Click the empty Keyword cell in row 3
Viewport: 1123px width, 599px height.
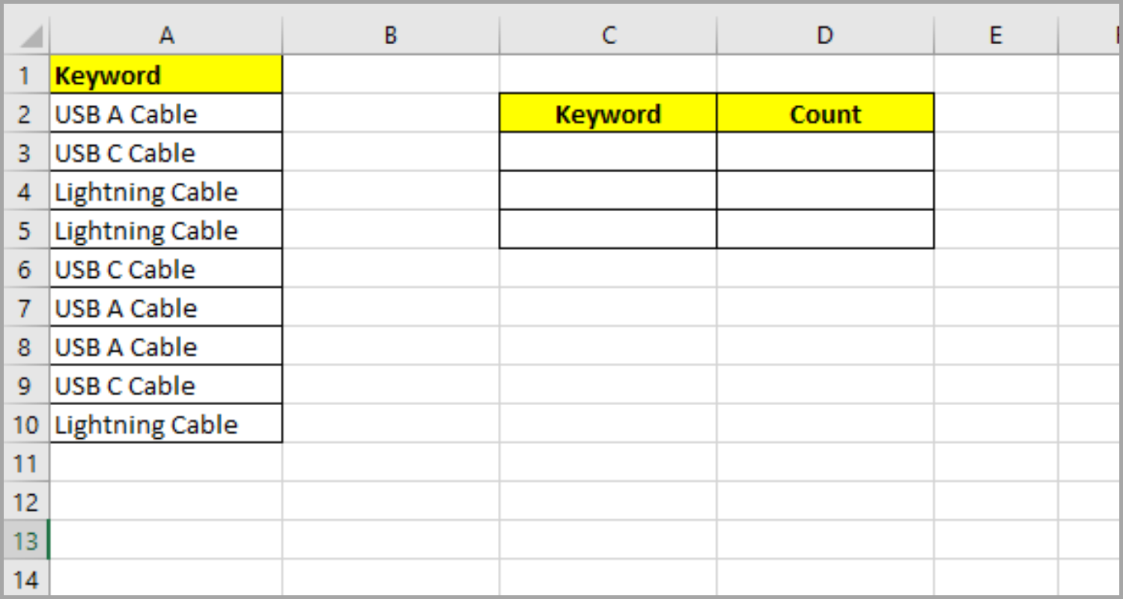(x=608, y=152)
